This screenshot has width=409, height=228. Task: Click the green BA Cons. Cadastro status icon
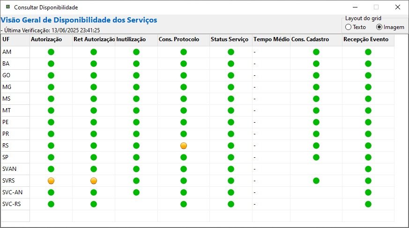point(316,64)
